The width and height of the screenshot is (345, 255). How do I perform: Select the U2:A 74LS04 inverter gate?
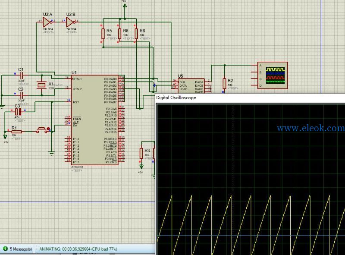pos(47,22)
